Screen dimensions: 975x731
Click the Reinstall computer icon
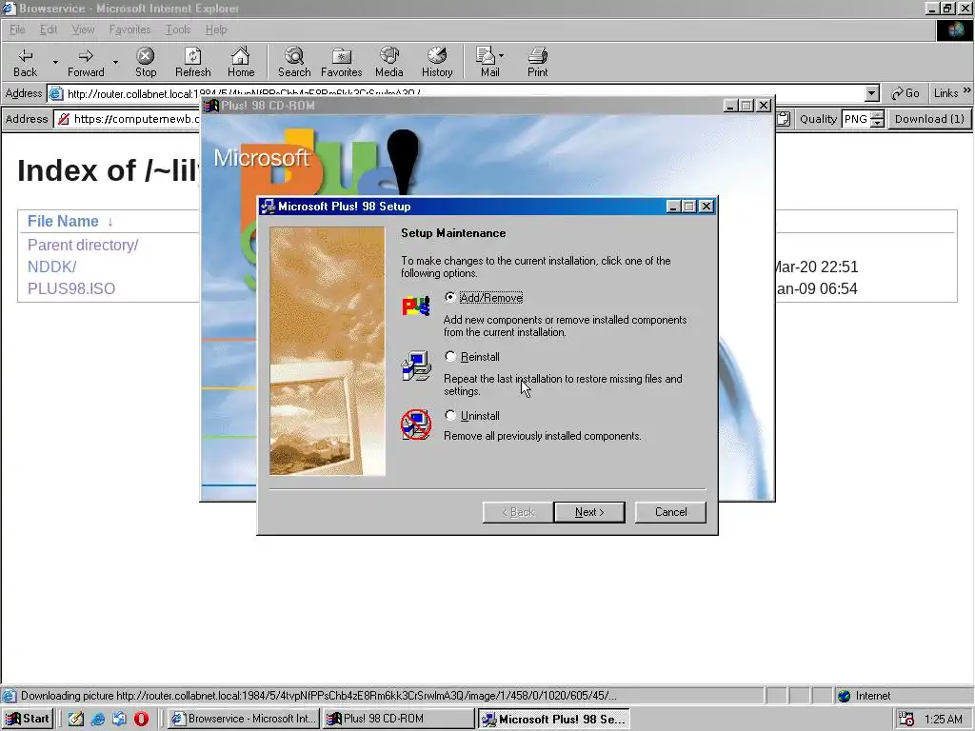pos(416,365)
